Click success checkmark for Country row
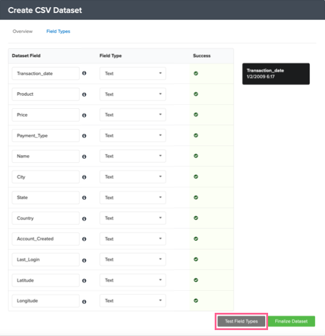325x336 pixels. [196, 218]
